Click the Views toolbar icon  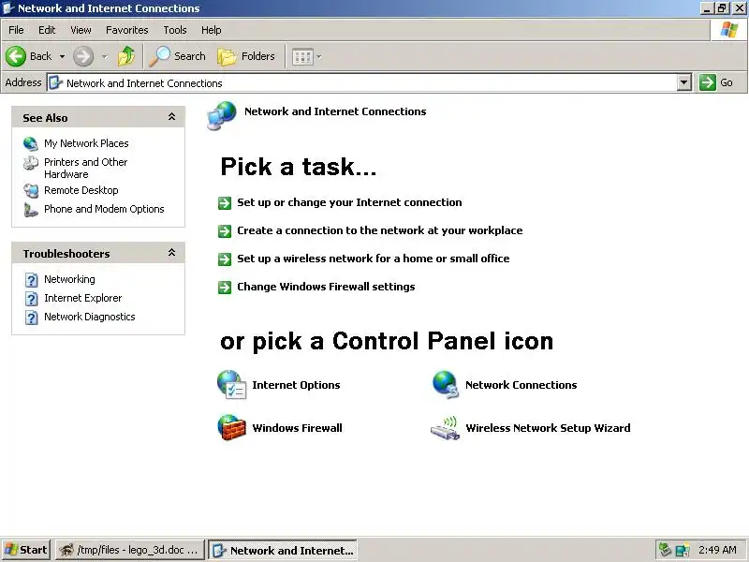(x=302, y=57)
